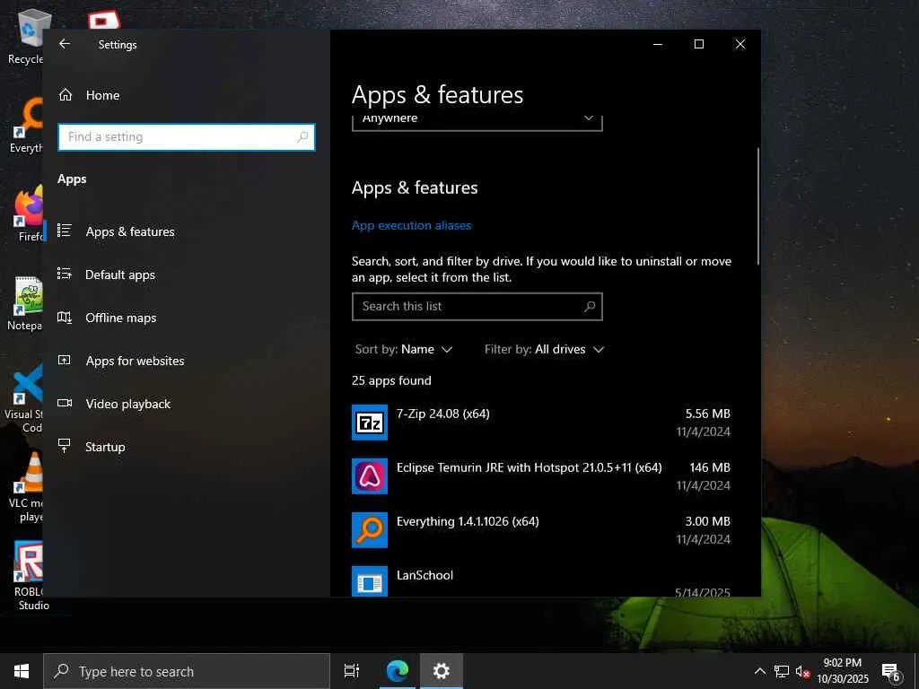
Task: Click the Home house icon
Action: (65, 95)
